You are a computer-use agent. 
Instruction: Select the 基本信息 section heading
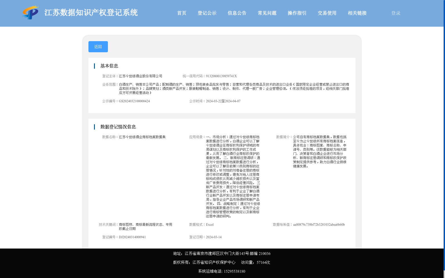[x=109, y=66]
